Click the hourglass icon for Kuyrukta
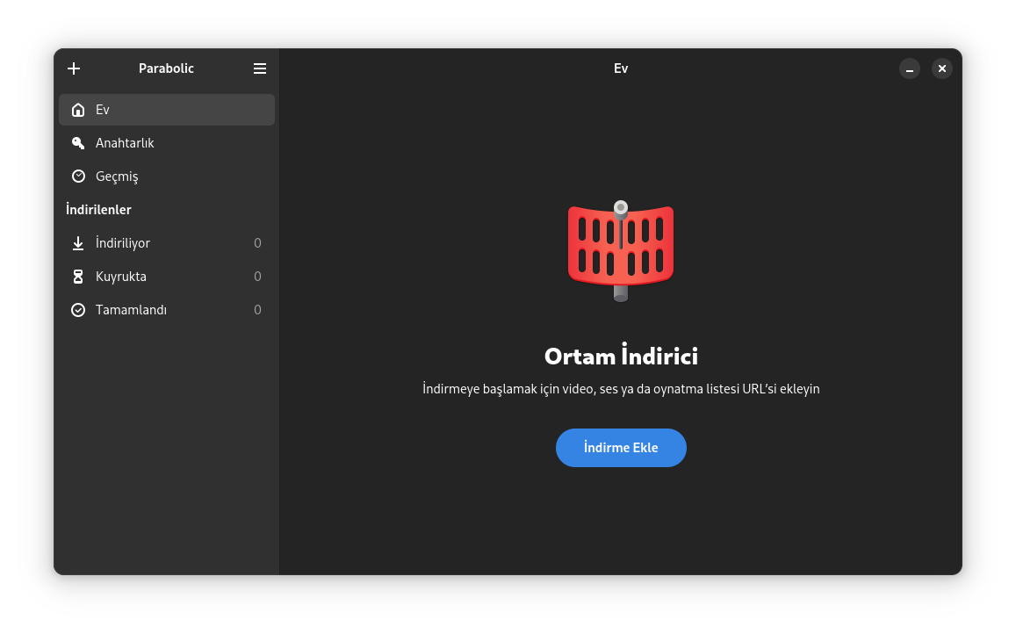Viewport: 1016px width, 634px height. pos(78,277)
